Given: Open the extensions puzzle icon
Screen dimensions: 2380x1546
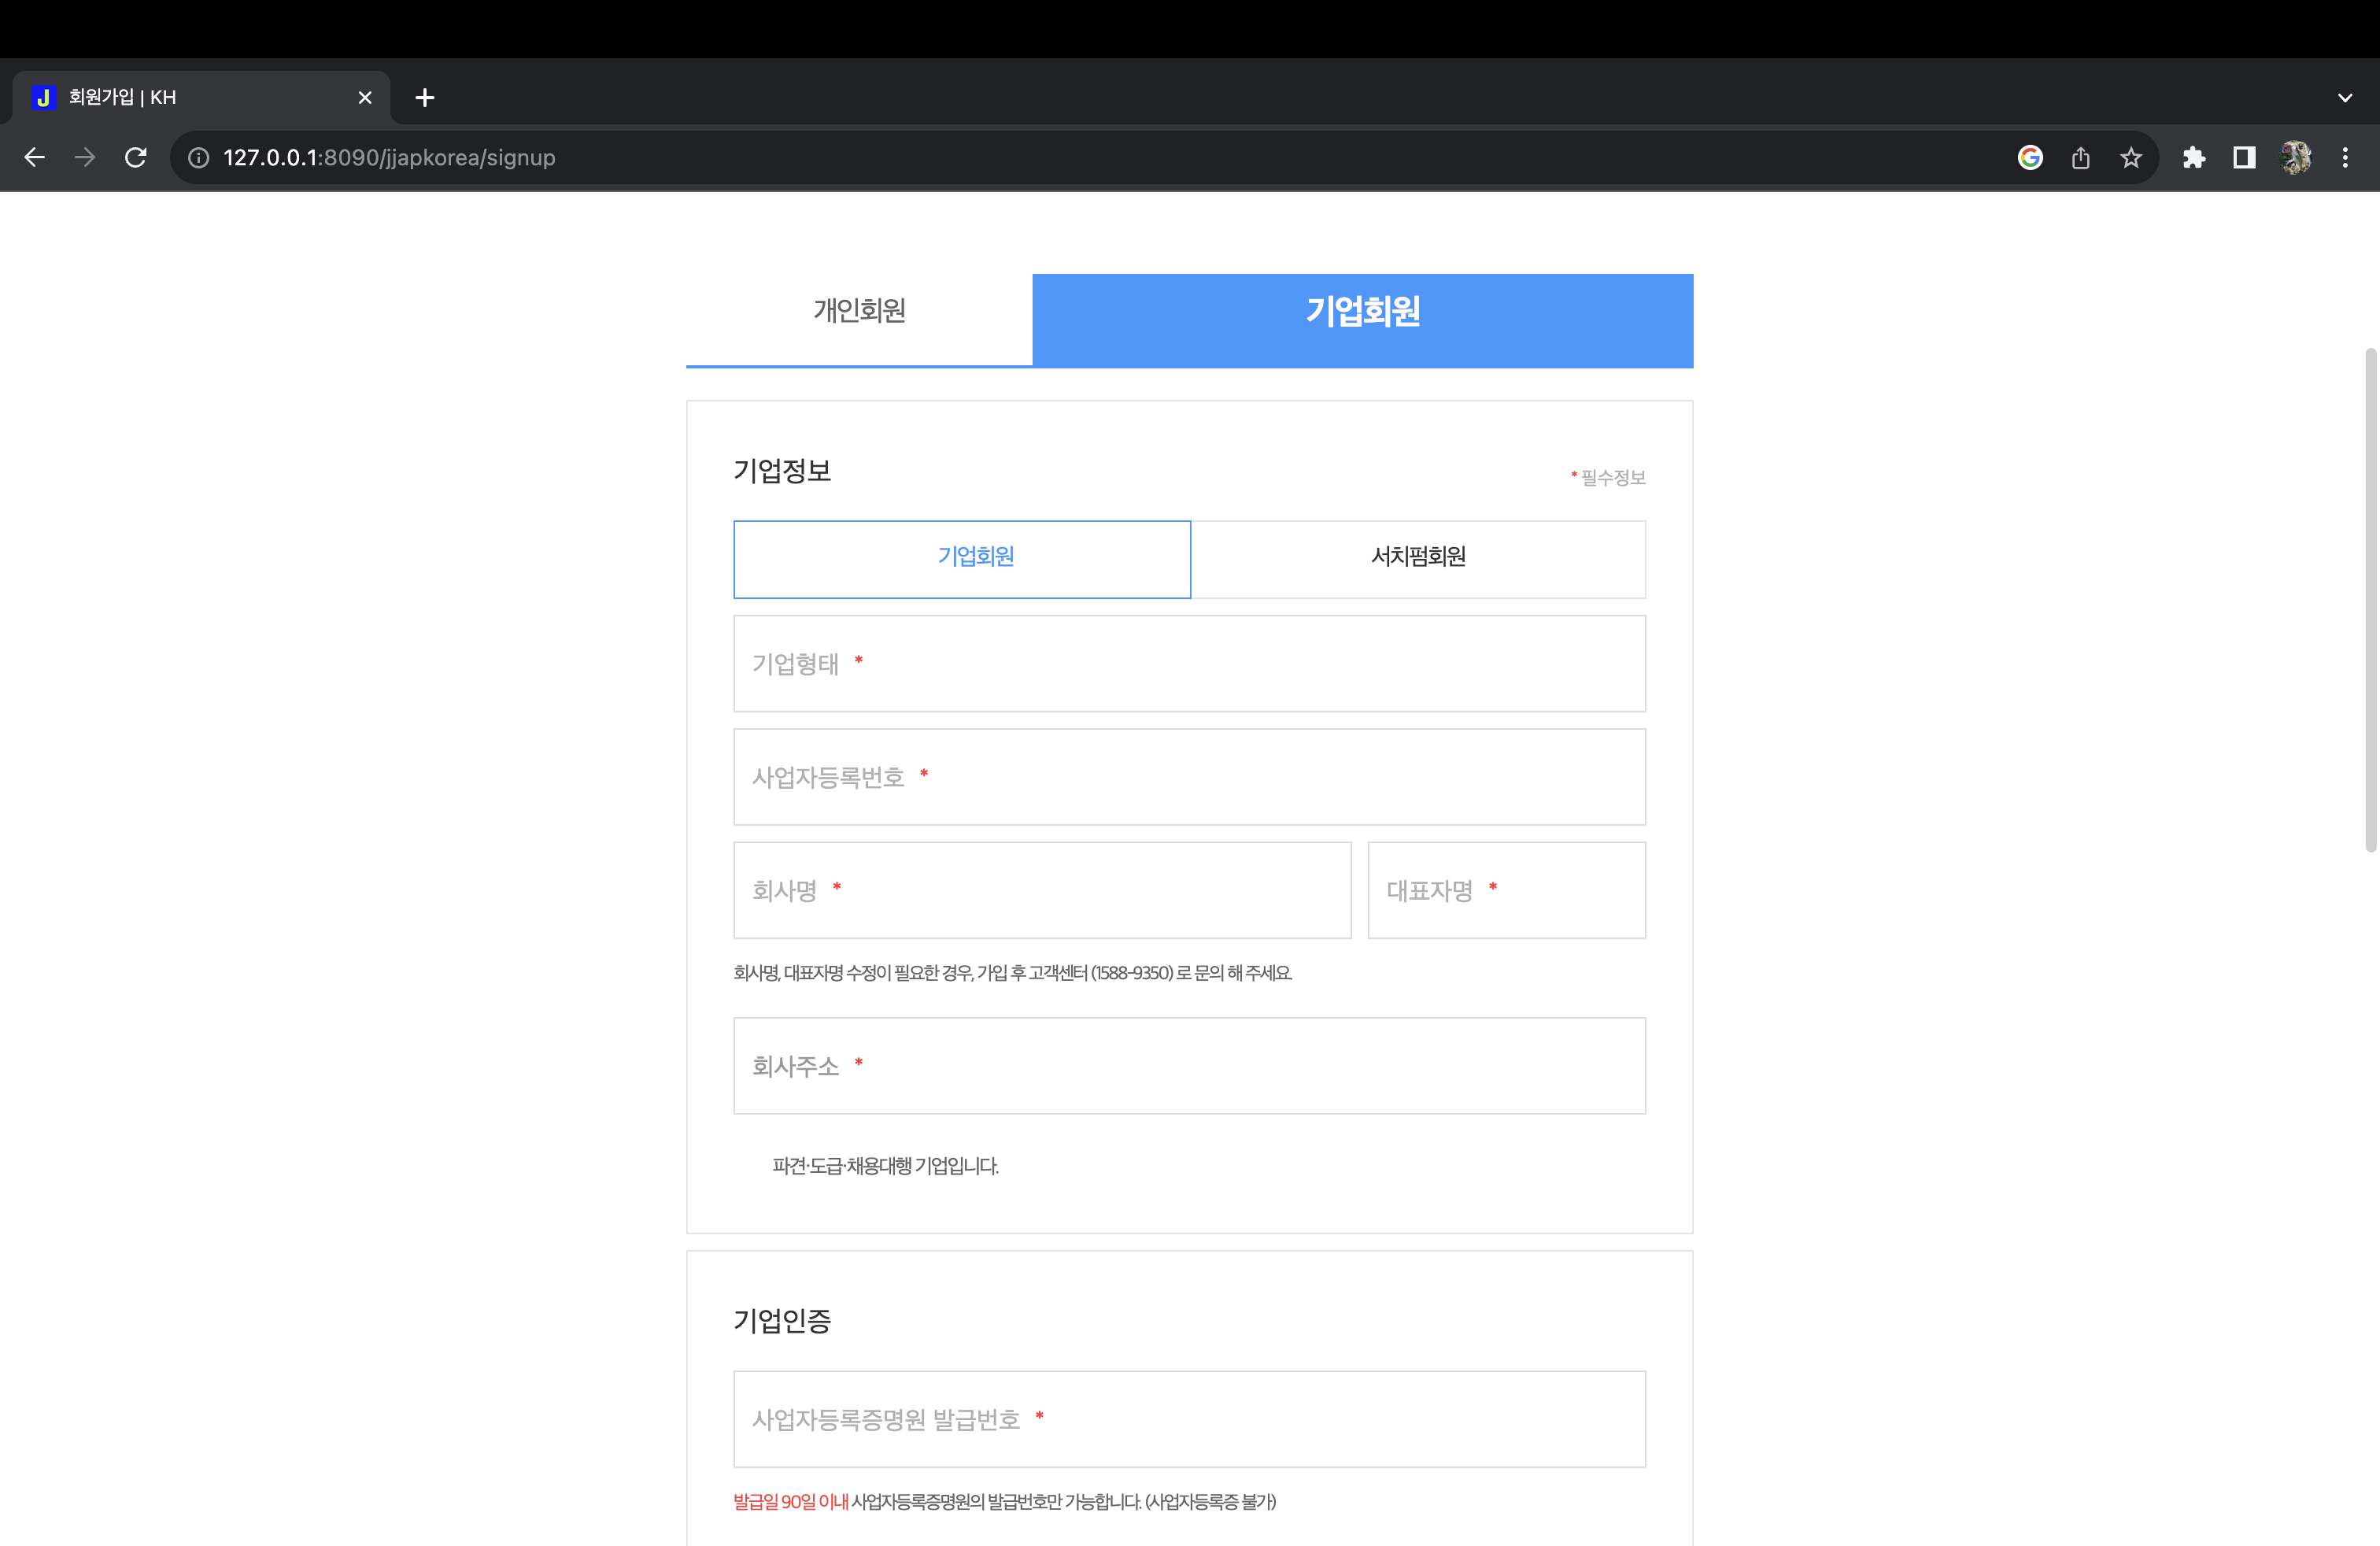Looking at the screenshot, I should coord(2195,157).
